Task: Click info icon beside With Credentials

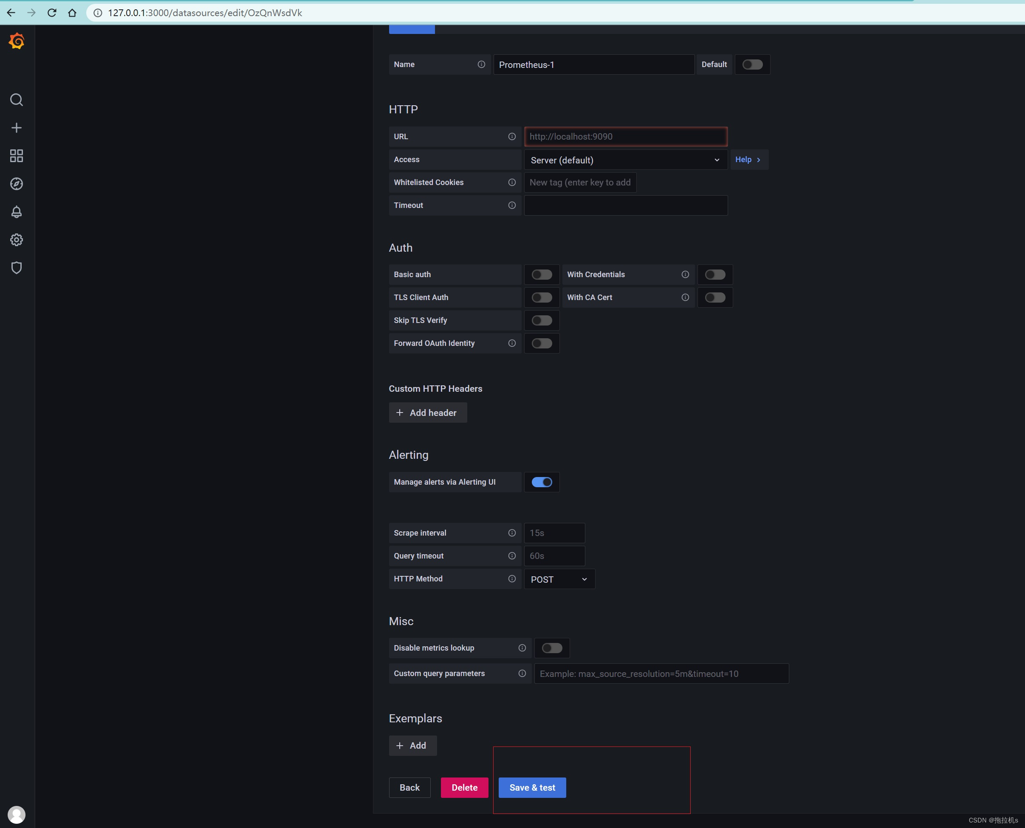Action: [685, 274]
